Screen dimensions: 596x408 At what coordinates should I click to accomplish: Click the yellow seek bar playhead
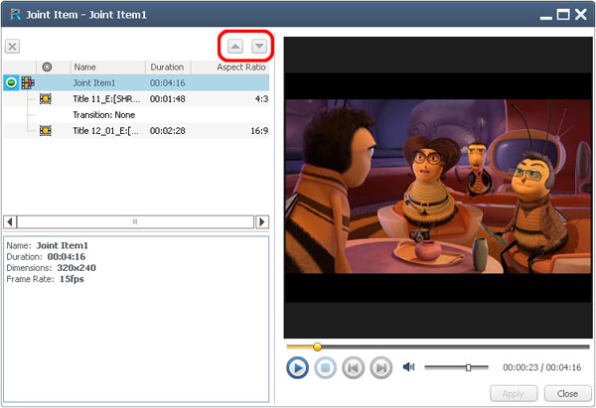pyautogui.click(x=317, y=346)
